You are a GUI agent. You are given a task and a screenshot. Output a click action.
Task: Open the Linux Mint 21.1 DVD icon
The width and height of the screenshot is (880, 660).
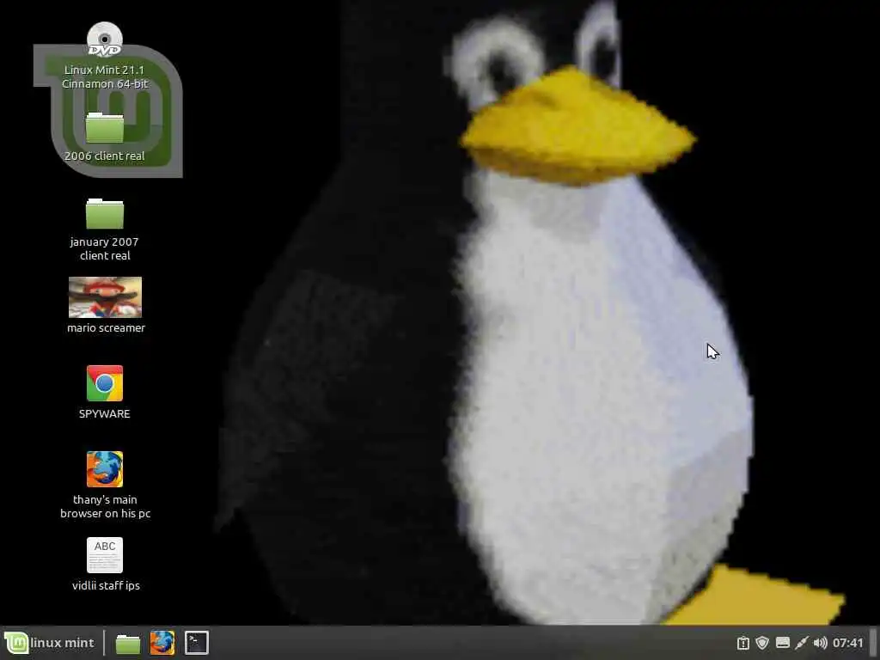pyautogui.click(x=104, y=40)
